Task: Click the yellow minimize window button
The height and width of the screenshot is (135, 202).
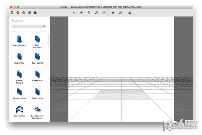Action: 15,7
